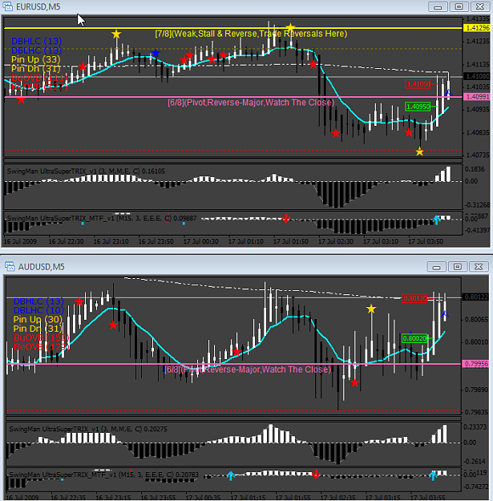Click the EURUSD,M5 chart window icon
The width and height of the screenshot is (493, 501).
(x=8, y=6)
